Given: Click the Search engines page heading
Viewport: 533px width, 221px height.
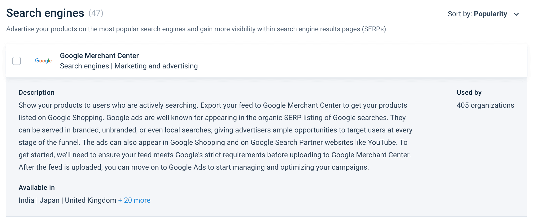Looking at the screenshot, I should (45, 13).
